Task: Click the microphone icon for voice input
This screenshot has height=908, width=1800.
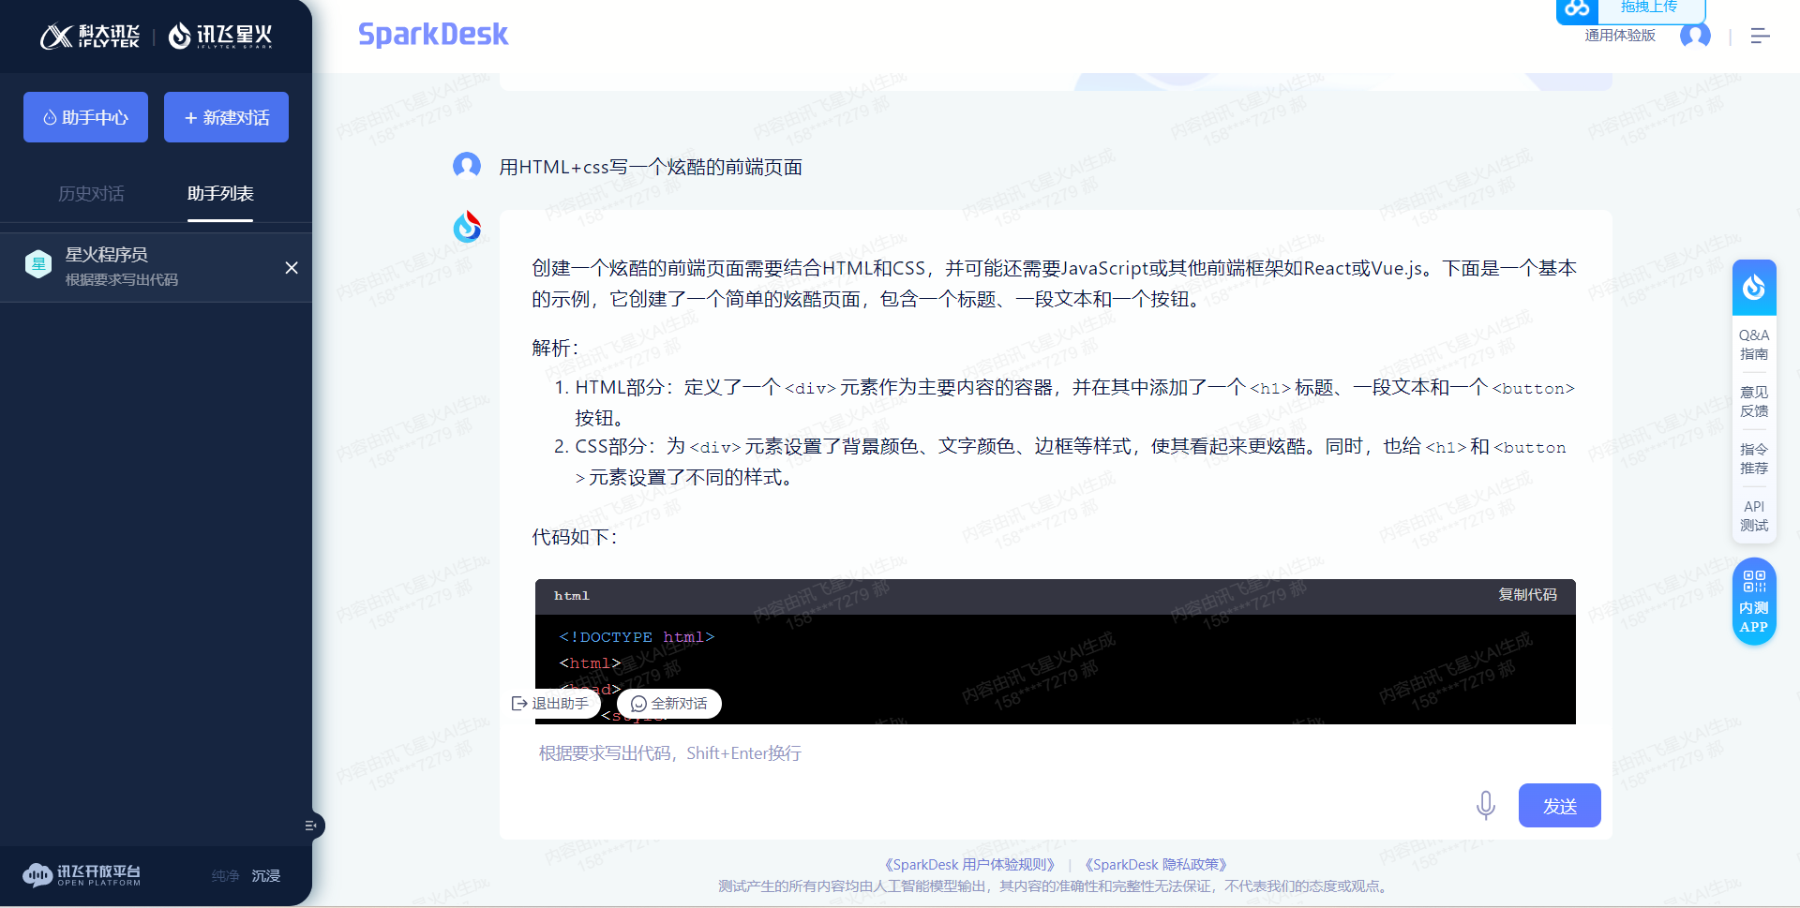Action: (x=1486, y=805)
